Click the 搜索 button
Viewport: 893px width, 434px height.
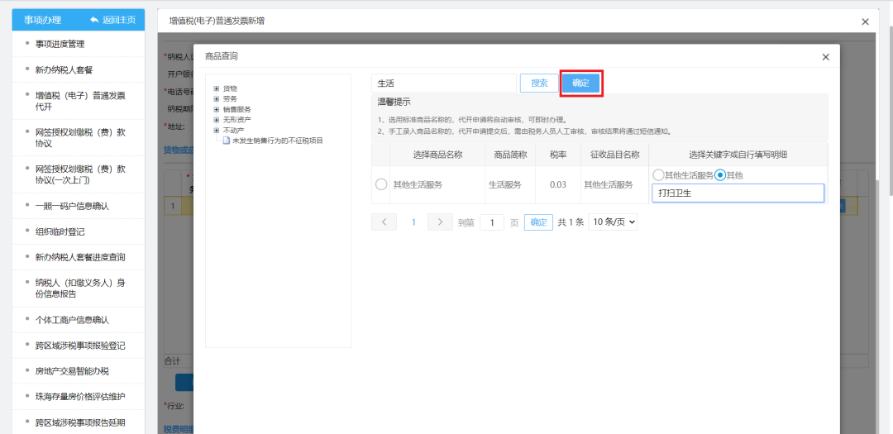[x=539, y=83]
